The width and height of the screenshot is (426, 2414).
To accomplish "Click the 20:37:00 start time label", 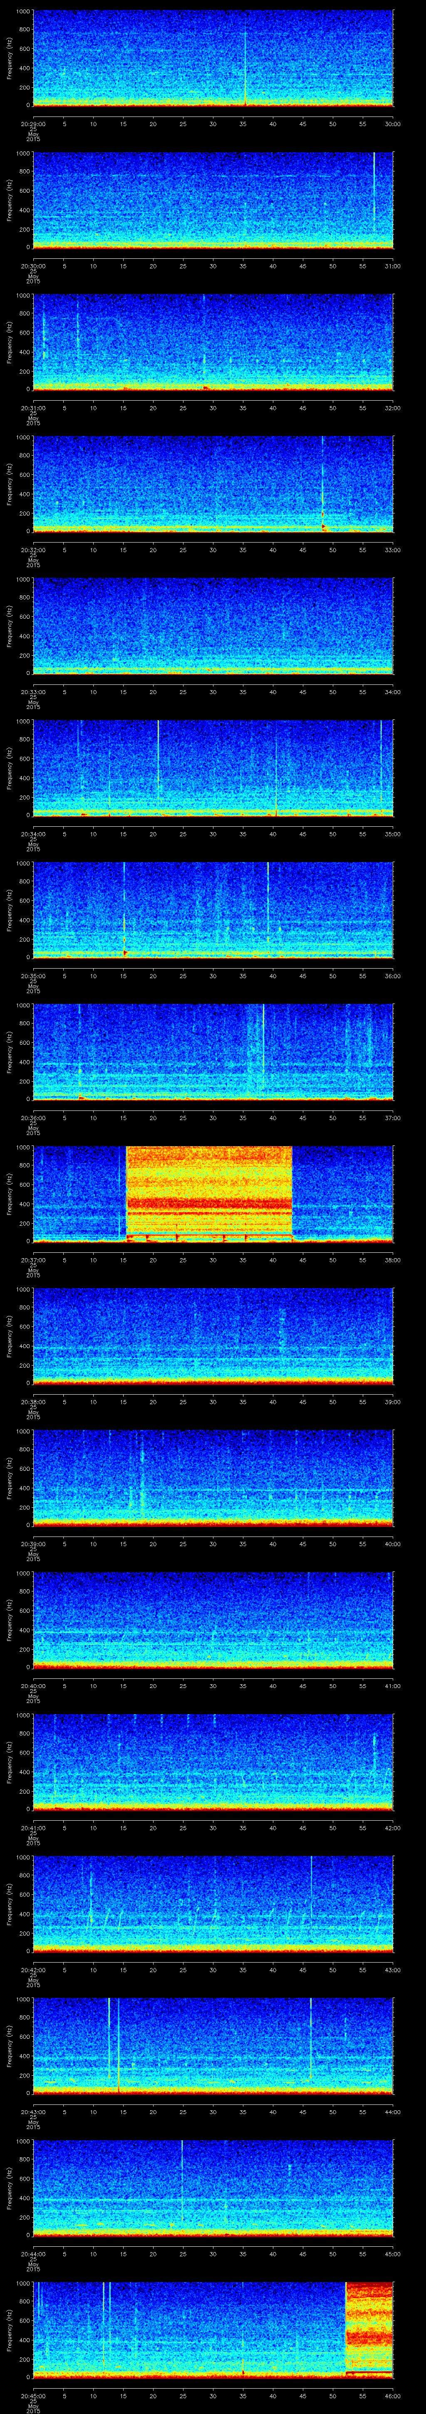I will [33, 1259].
